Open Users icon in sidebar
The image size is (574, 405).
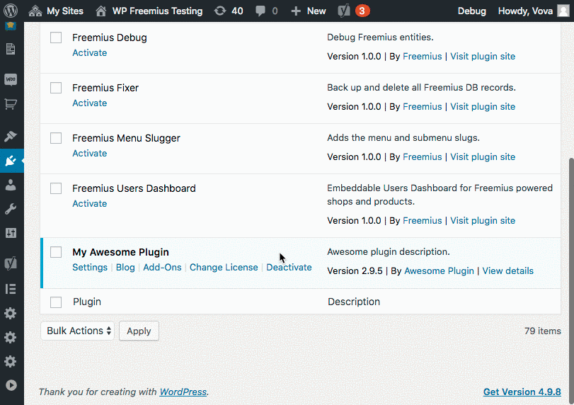(11, 185)
